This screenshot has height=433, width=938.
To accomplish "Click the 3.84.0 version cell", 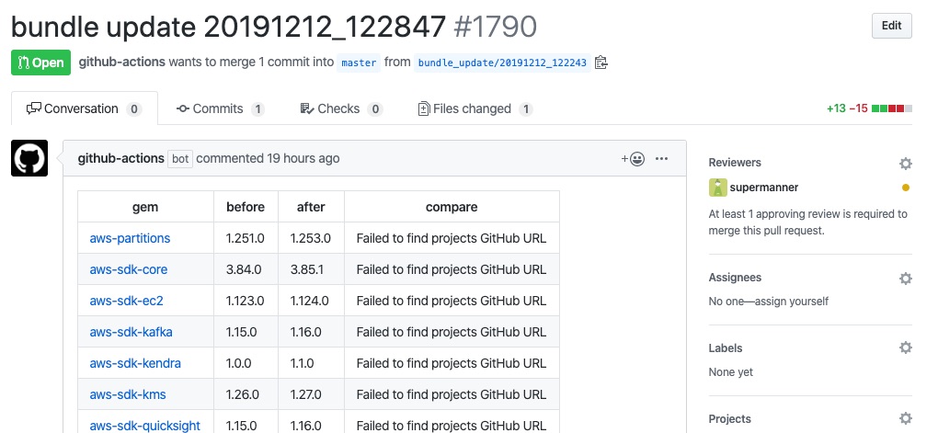I will [246, 269].
